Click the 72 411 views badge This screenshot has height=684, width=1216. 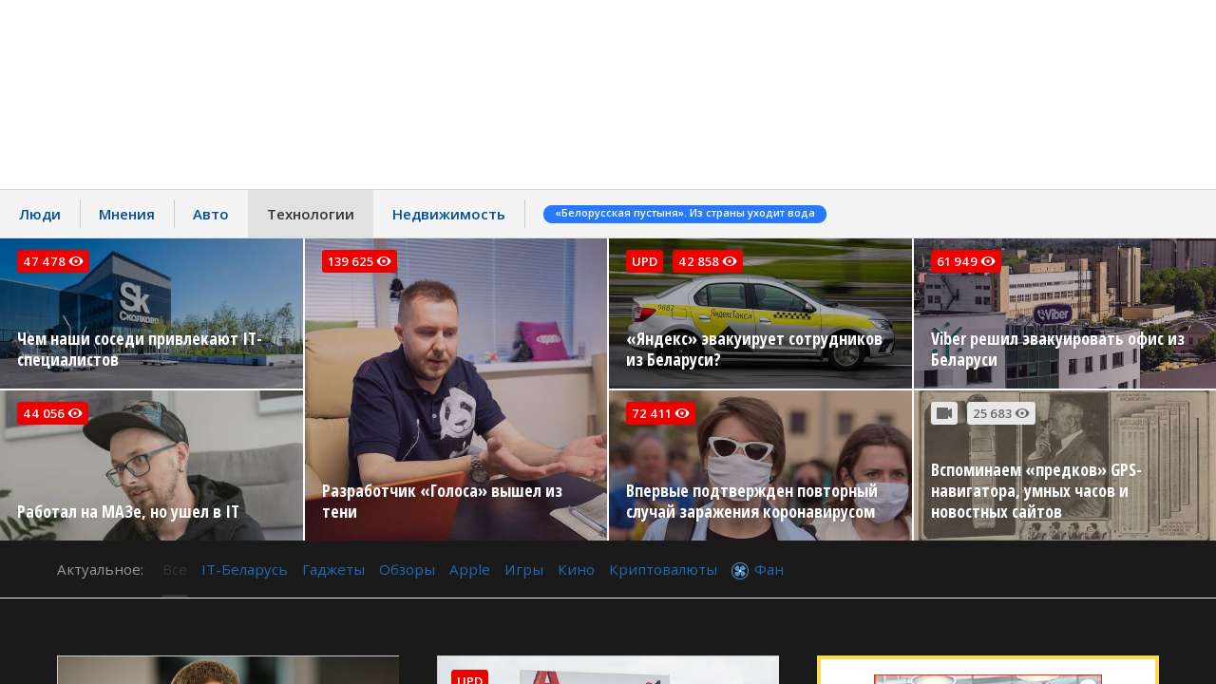[x=660, y=413]
